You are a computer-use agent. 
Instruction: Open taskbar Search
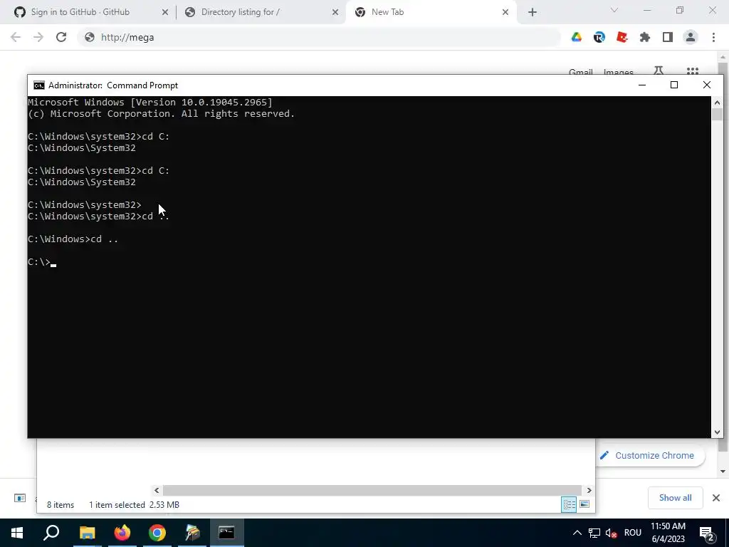pos(51,533)
